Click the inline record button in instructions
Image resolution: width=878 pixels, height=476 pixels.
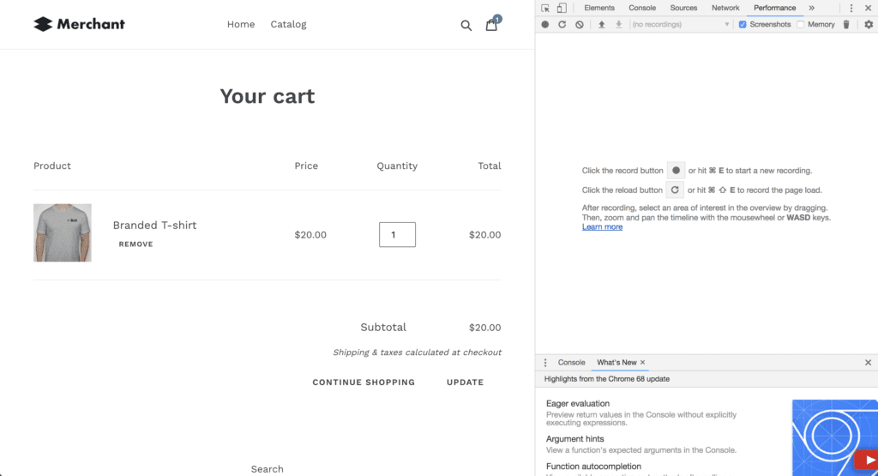tap(676, 170)
